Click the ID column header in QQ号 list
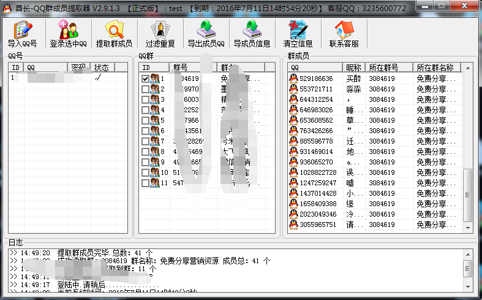The image size is (482, 300). click(x=16, y=67)
